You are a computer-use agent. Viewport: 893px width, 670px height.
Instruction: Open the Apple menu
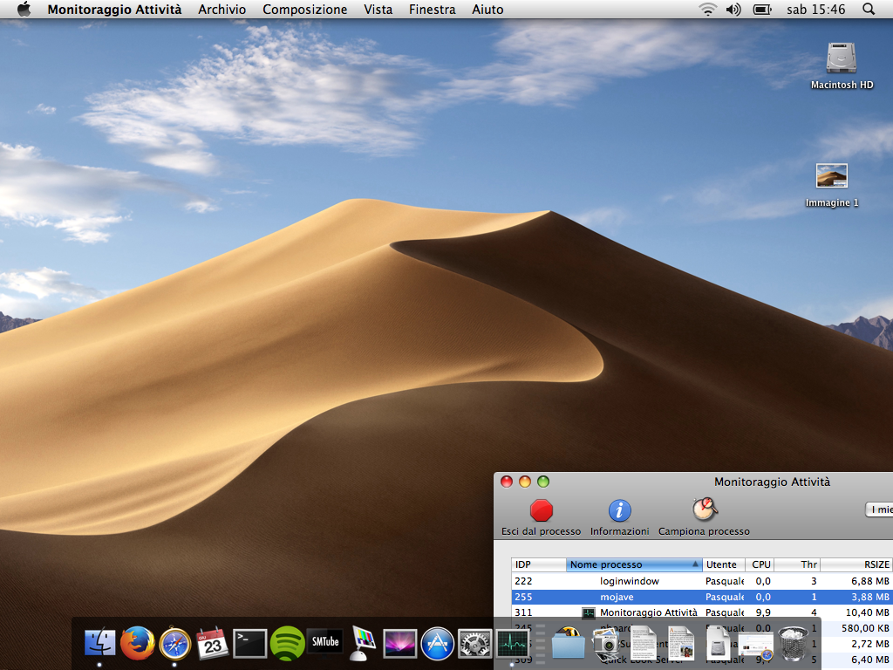[x=24, y=9]
